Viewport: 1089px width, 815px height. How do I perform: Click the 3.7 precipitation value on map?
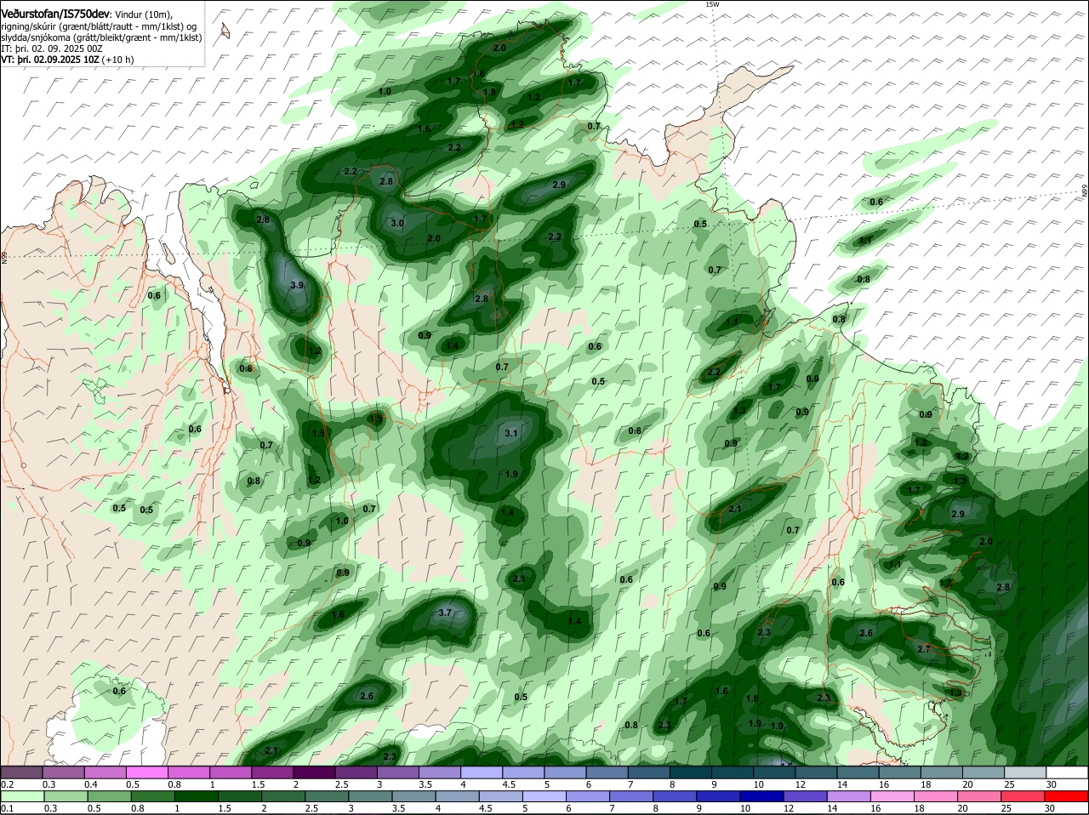tap(445, 613)
